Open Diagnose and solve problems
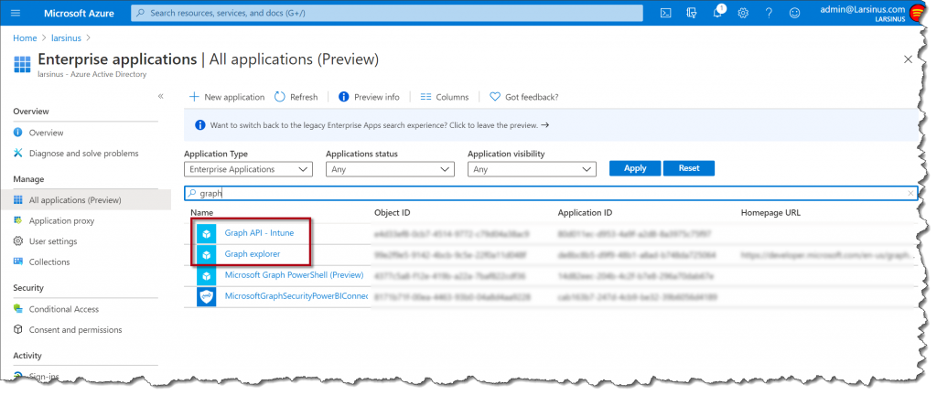Viewport: 937px width, 395px height. tap(85, 154)
